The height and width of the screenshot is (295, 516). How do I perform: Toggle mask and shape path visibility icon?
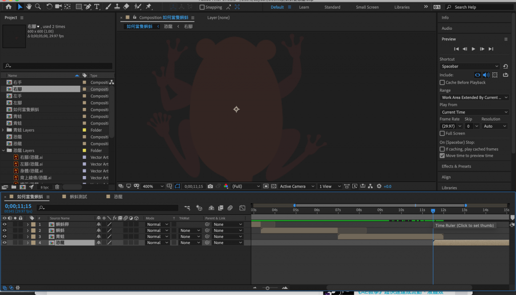[x=177, y=187]
